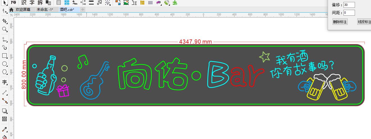Click the 线段标注 button
The height and width of the screenshot is (139, 371).
click(x=364, y=22)
